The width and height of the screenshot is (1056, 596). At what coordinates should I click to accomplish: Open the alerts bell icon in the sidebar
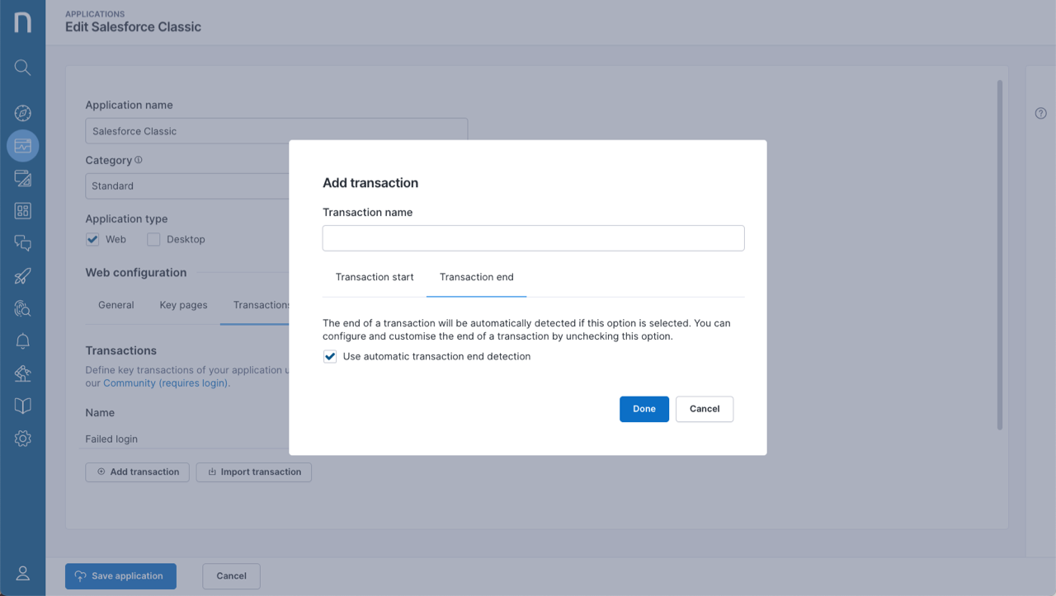22,341
